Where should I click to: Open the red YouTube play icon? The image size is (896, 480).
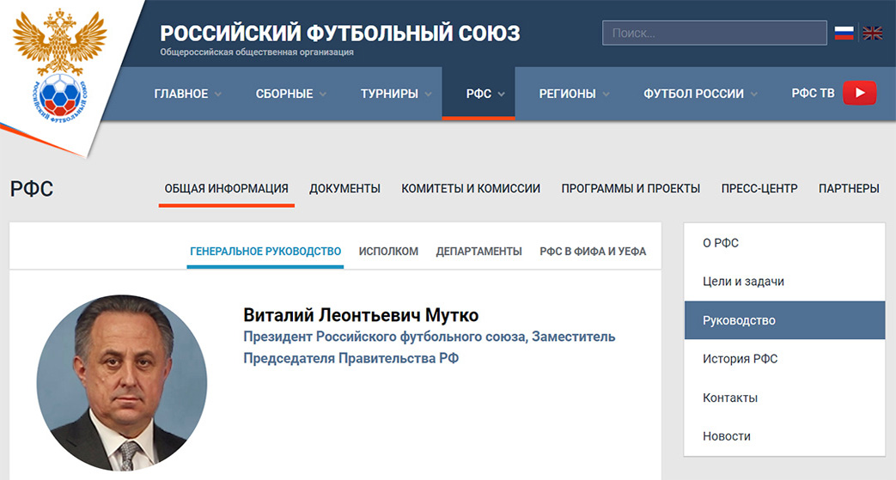[859, 93]
